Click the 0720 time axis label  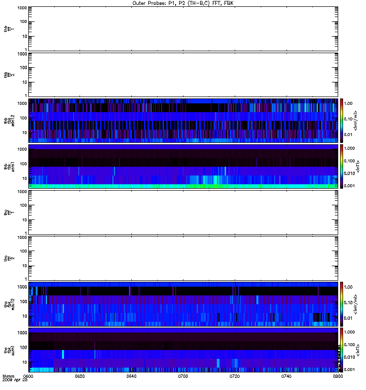click(235, 376)
